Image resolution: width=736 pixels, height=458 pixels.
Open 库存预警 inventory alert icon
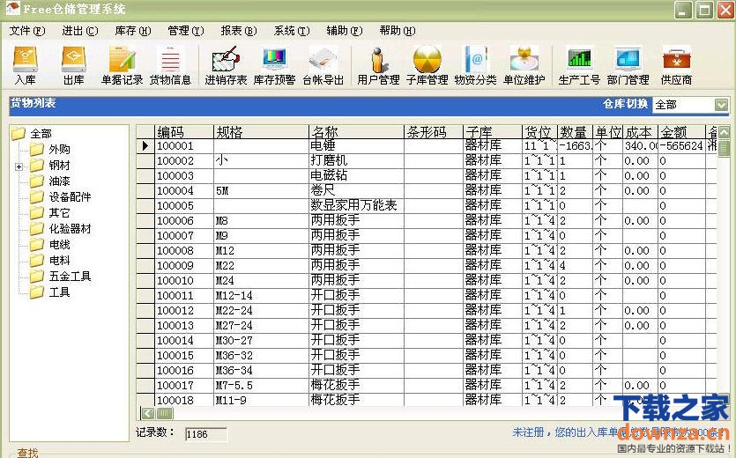click(275, 65)
